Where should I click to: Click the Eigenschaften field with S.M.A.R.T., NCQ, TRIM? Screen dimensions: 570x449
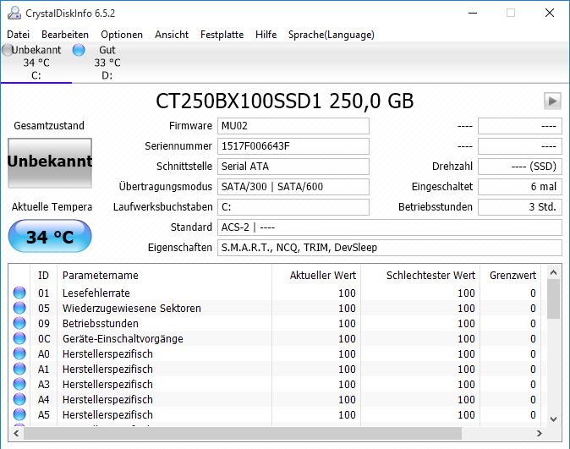pos(390,248)
